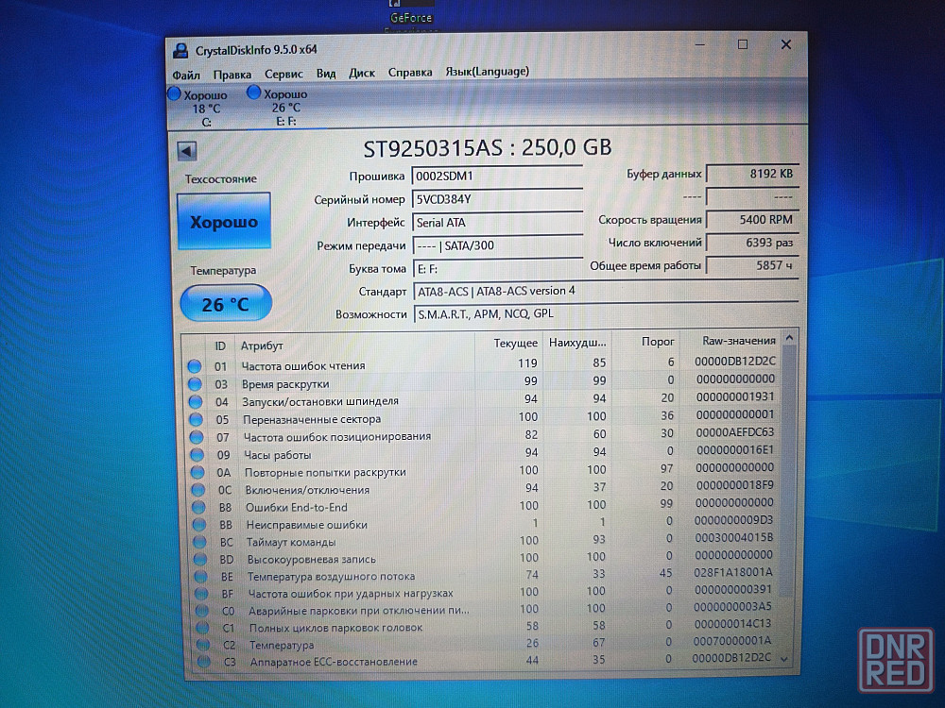Click the Порог column header
Viewport: 945px width, 708px height.
pos(646,342)
